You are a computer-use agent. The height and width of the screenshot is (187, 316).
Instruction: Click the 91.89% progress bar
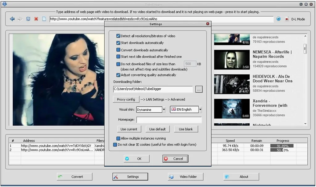pos(282,146)
